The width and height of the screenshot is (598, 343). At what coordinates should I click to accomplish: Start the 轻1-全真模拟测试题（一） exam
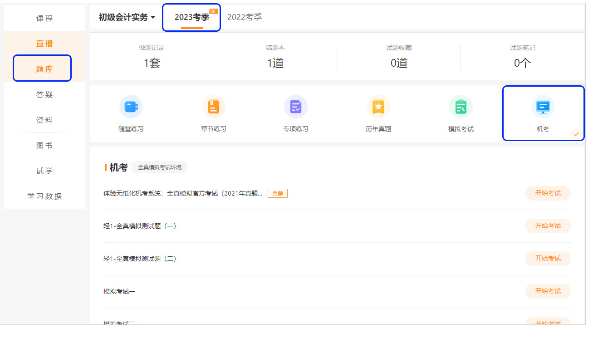pyautogui.click(x=548, y=226)
